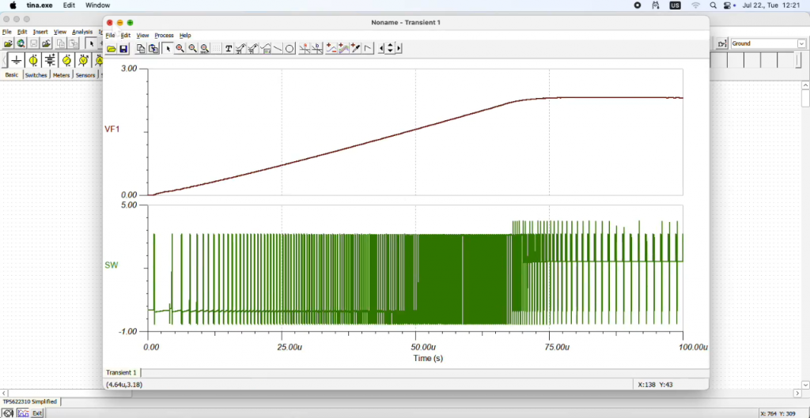Open Window menu in macOS menu bar
The width and height of the screenshot is (810, 418).
tap(97, 6)
